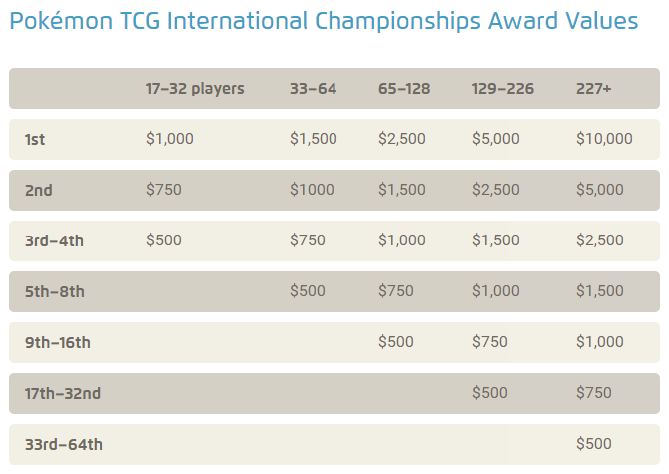Click the 5th–8th row label
The width and height of the screenshot is (669, 474).
pyautogui.click(x=55, y=292)
